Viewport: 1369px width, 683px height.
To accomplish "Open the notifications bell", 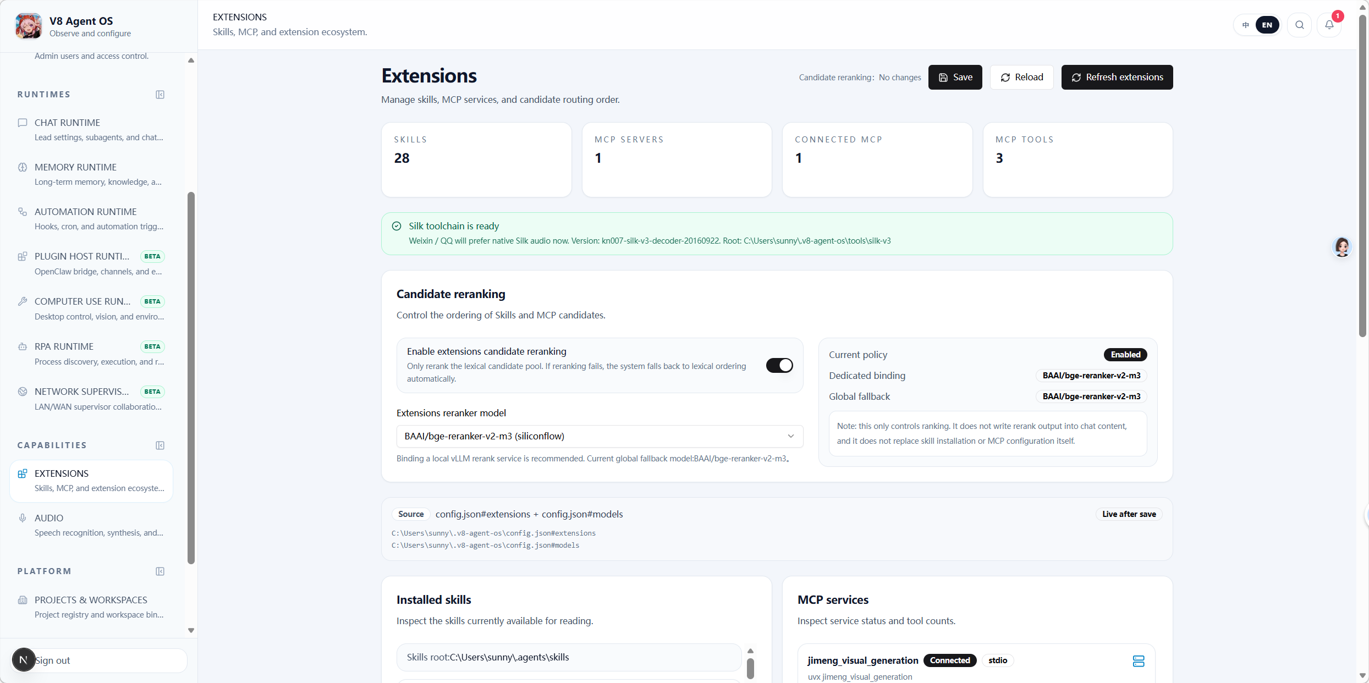I will point(1329,25).
